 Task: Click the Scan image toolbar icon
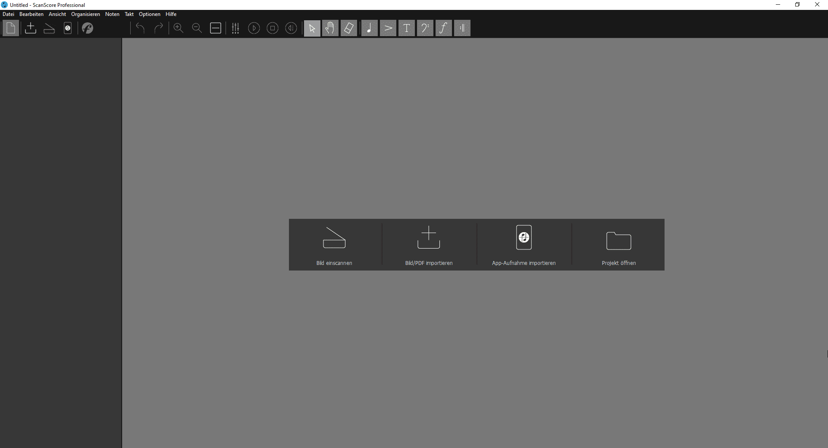[49, 28]
